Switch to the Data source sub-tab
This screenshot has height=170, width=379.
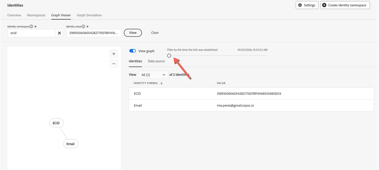click(x=156, y=61)
